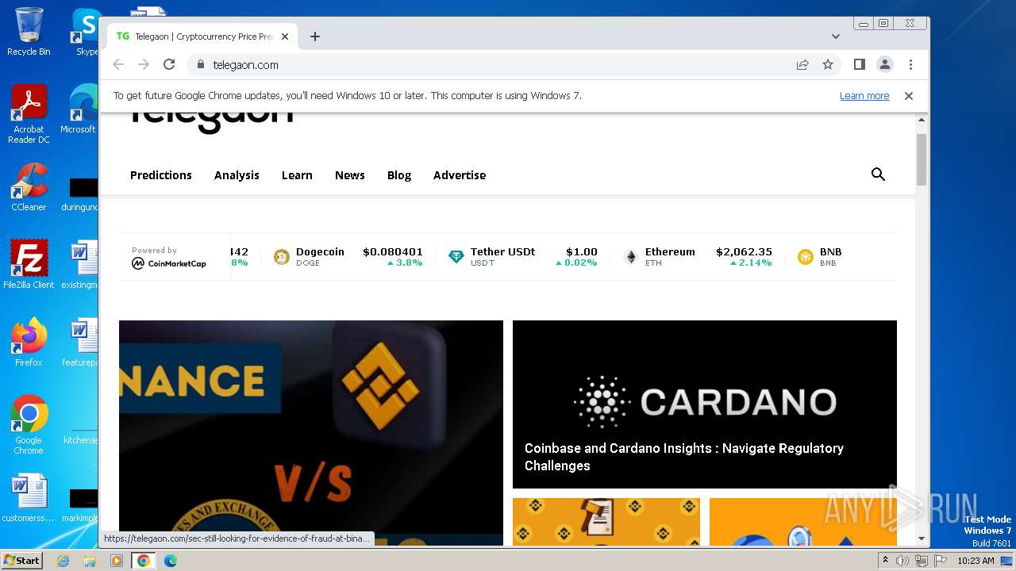Open the Firefox desktop icon
Screen dimensions: 1016x571
point(29,342)
